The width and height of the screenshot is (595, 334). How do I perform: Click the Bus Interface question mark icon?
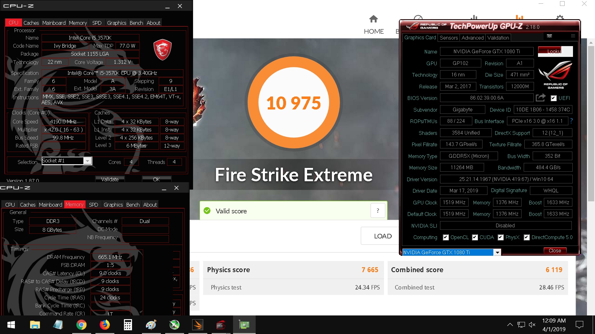(x=571, y=121)
